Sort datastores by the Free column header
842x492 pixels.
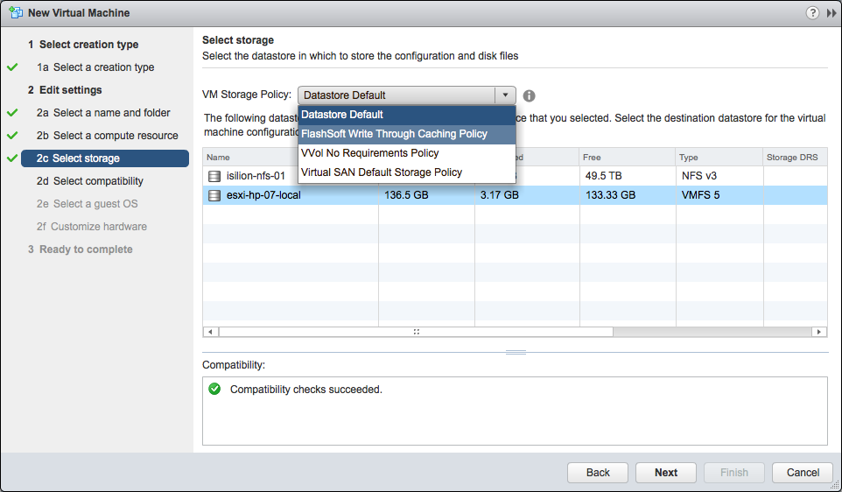tap(625, 157)
